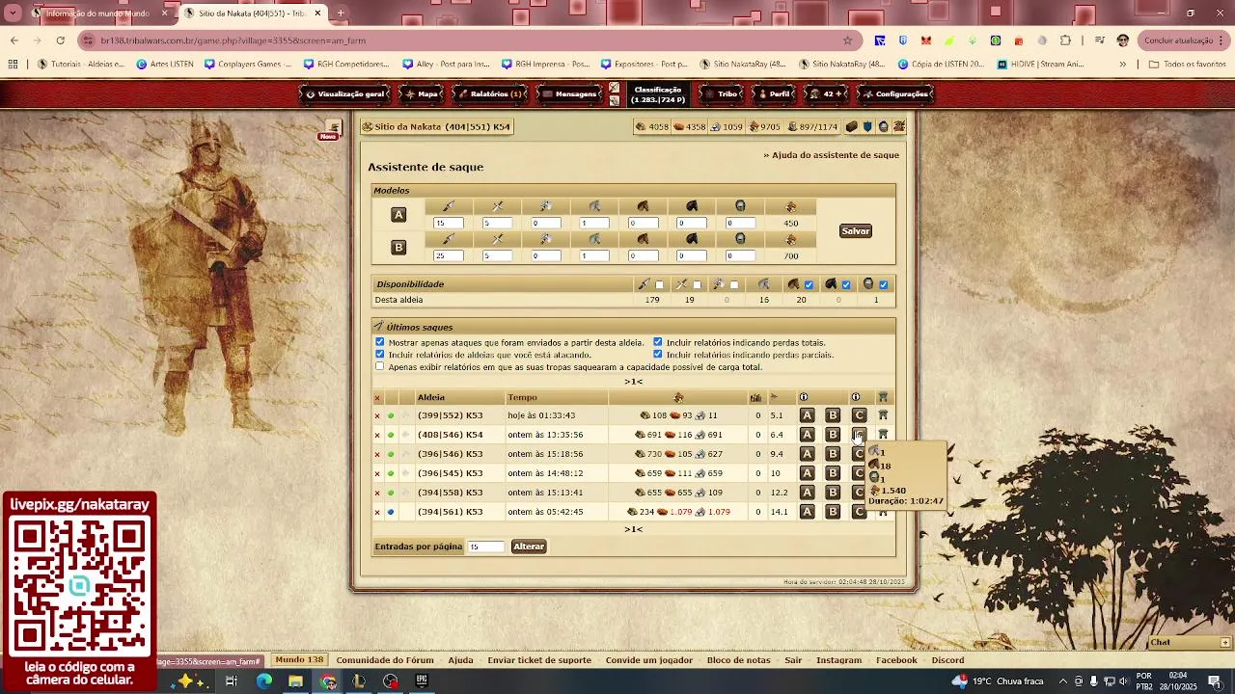The height and width of the screenshot is (694, 1235).
Task: Uncheck heavy cavalry availability checkbox
Action: tap(846, 284)
